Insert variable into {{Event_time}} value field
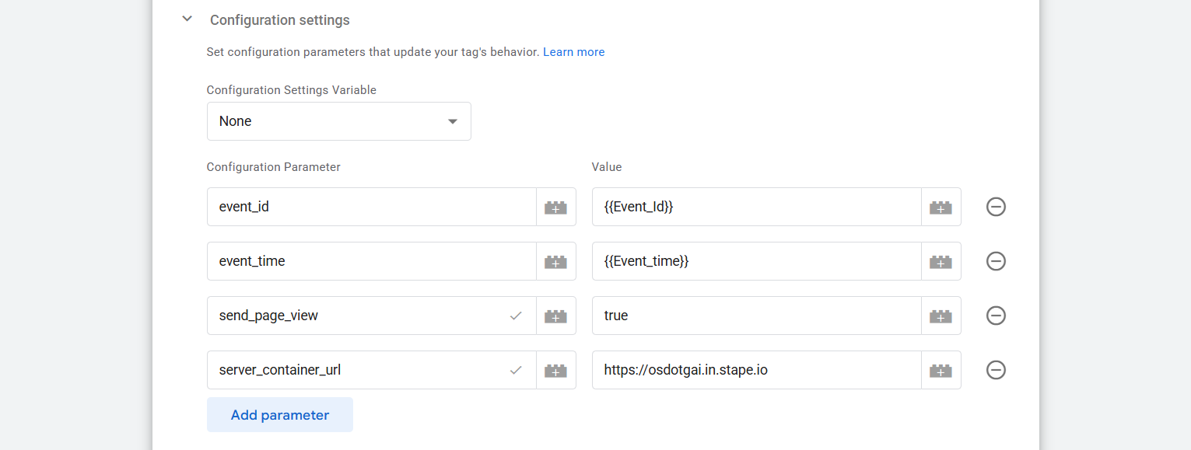 coord(941,261)
